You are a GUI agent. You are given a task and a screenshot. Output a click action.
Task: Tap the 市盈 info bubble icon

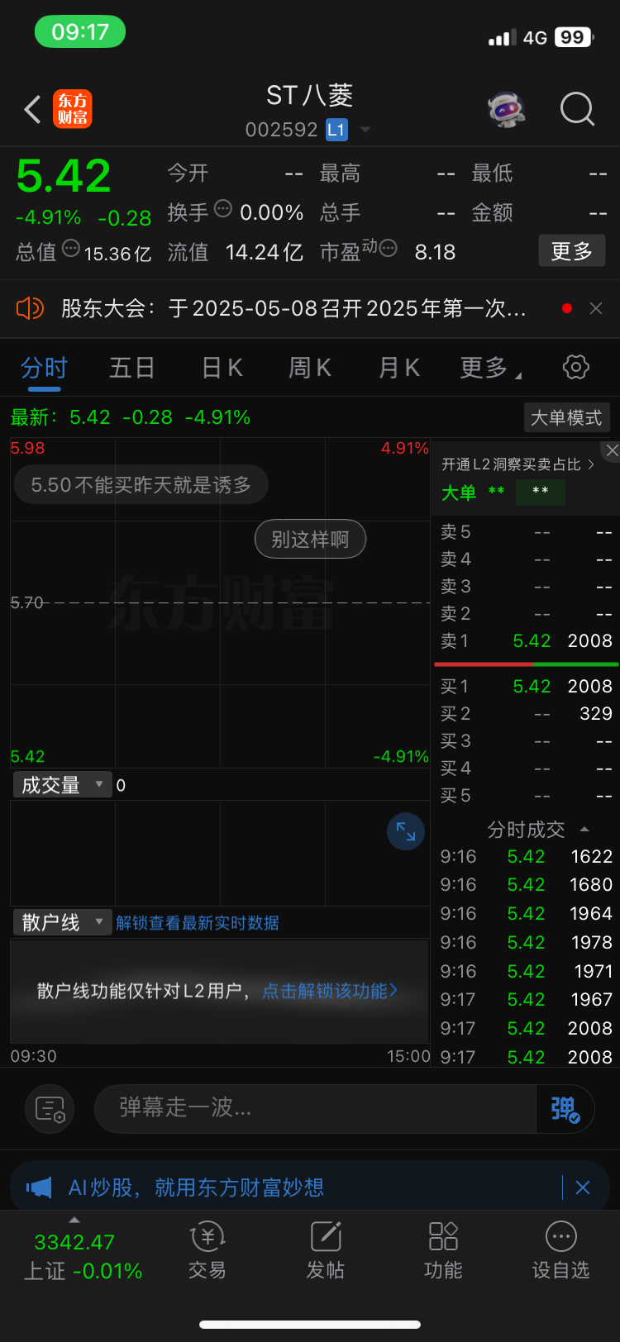[388, 248]
